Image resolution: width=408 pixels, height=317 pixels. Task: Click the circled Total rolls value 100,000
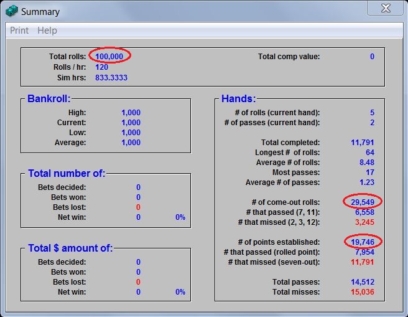click(x=109, y=57)
